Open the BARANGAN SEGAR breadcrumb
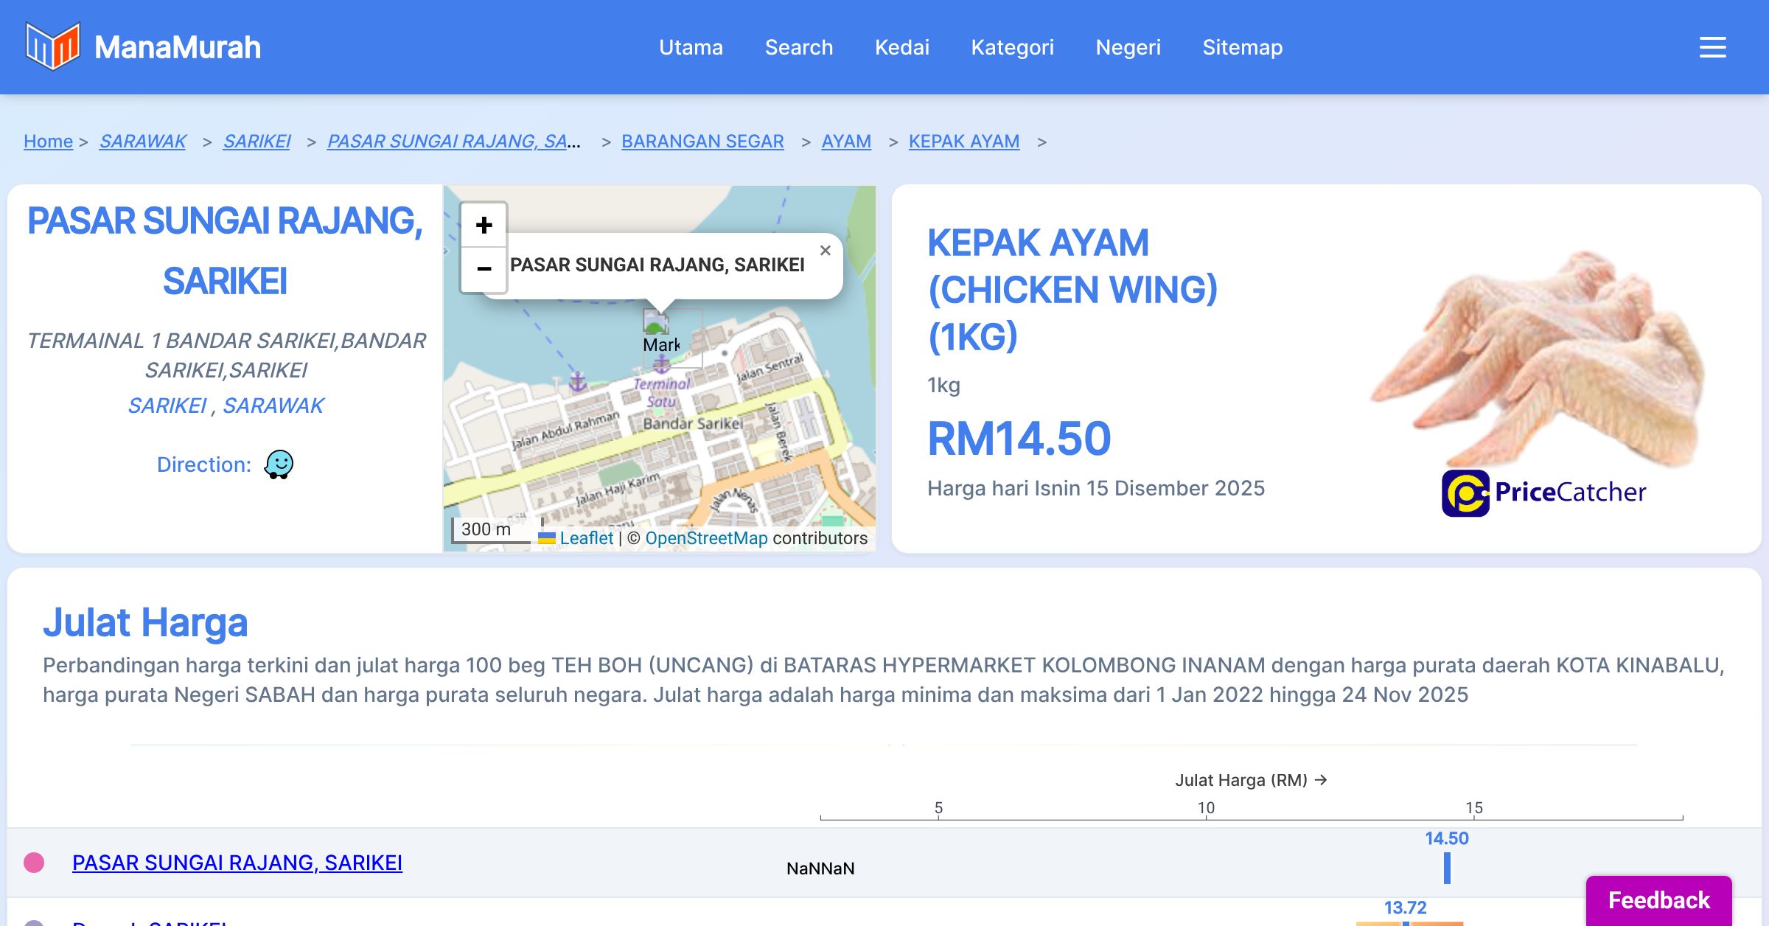 point(702,141)
